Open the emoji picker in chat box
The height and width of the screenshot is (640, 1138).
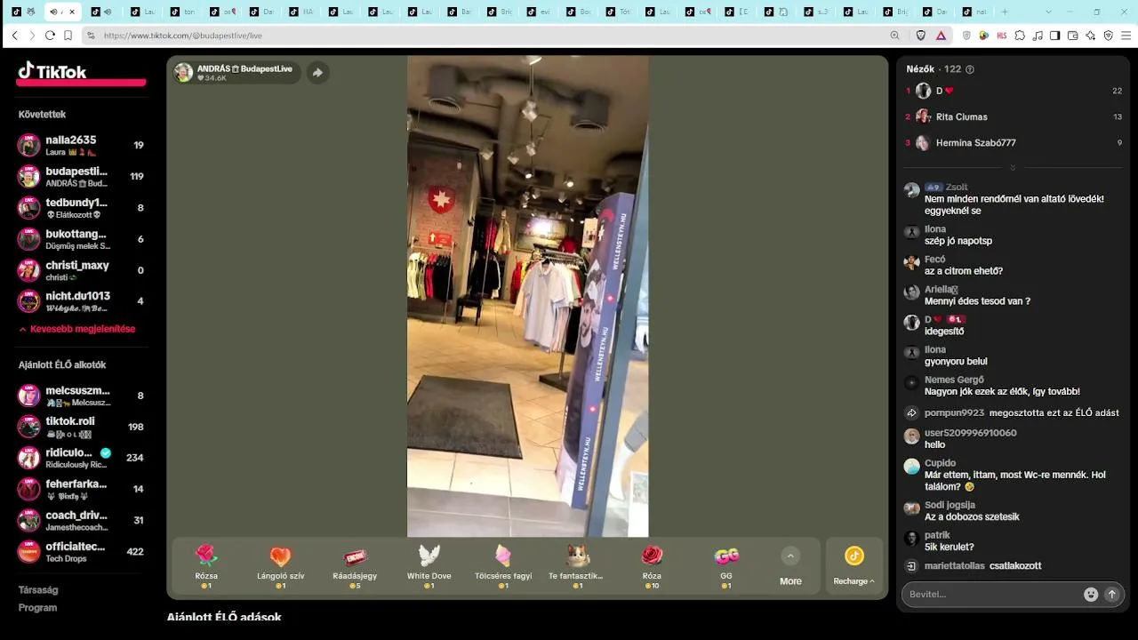tap(1091, 595)
